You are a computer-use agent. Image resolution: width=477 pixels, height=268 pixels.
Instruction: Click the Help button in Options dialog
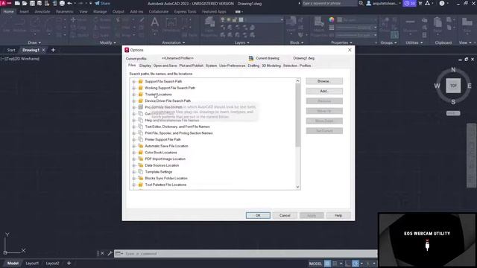tap(338, 215)
